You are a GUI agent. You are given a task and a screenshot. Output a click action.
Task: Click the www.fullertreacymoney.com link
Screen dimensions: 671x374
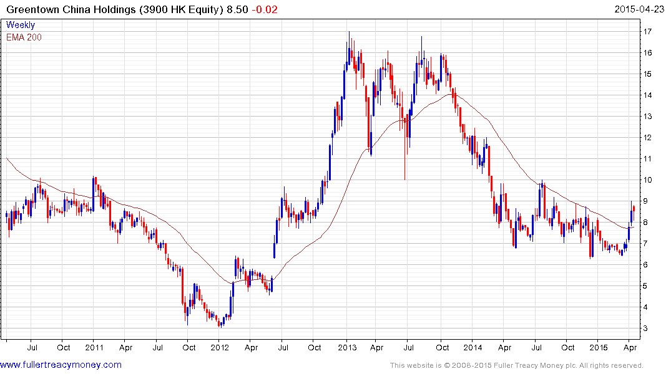point(61,365)
